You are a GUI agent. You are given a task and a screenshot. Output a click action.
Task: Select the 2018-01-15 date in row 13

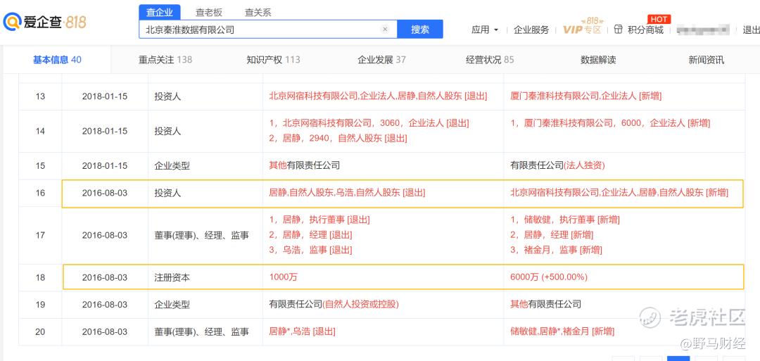pos(105,96)
